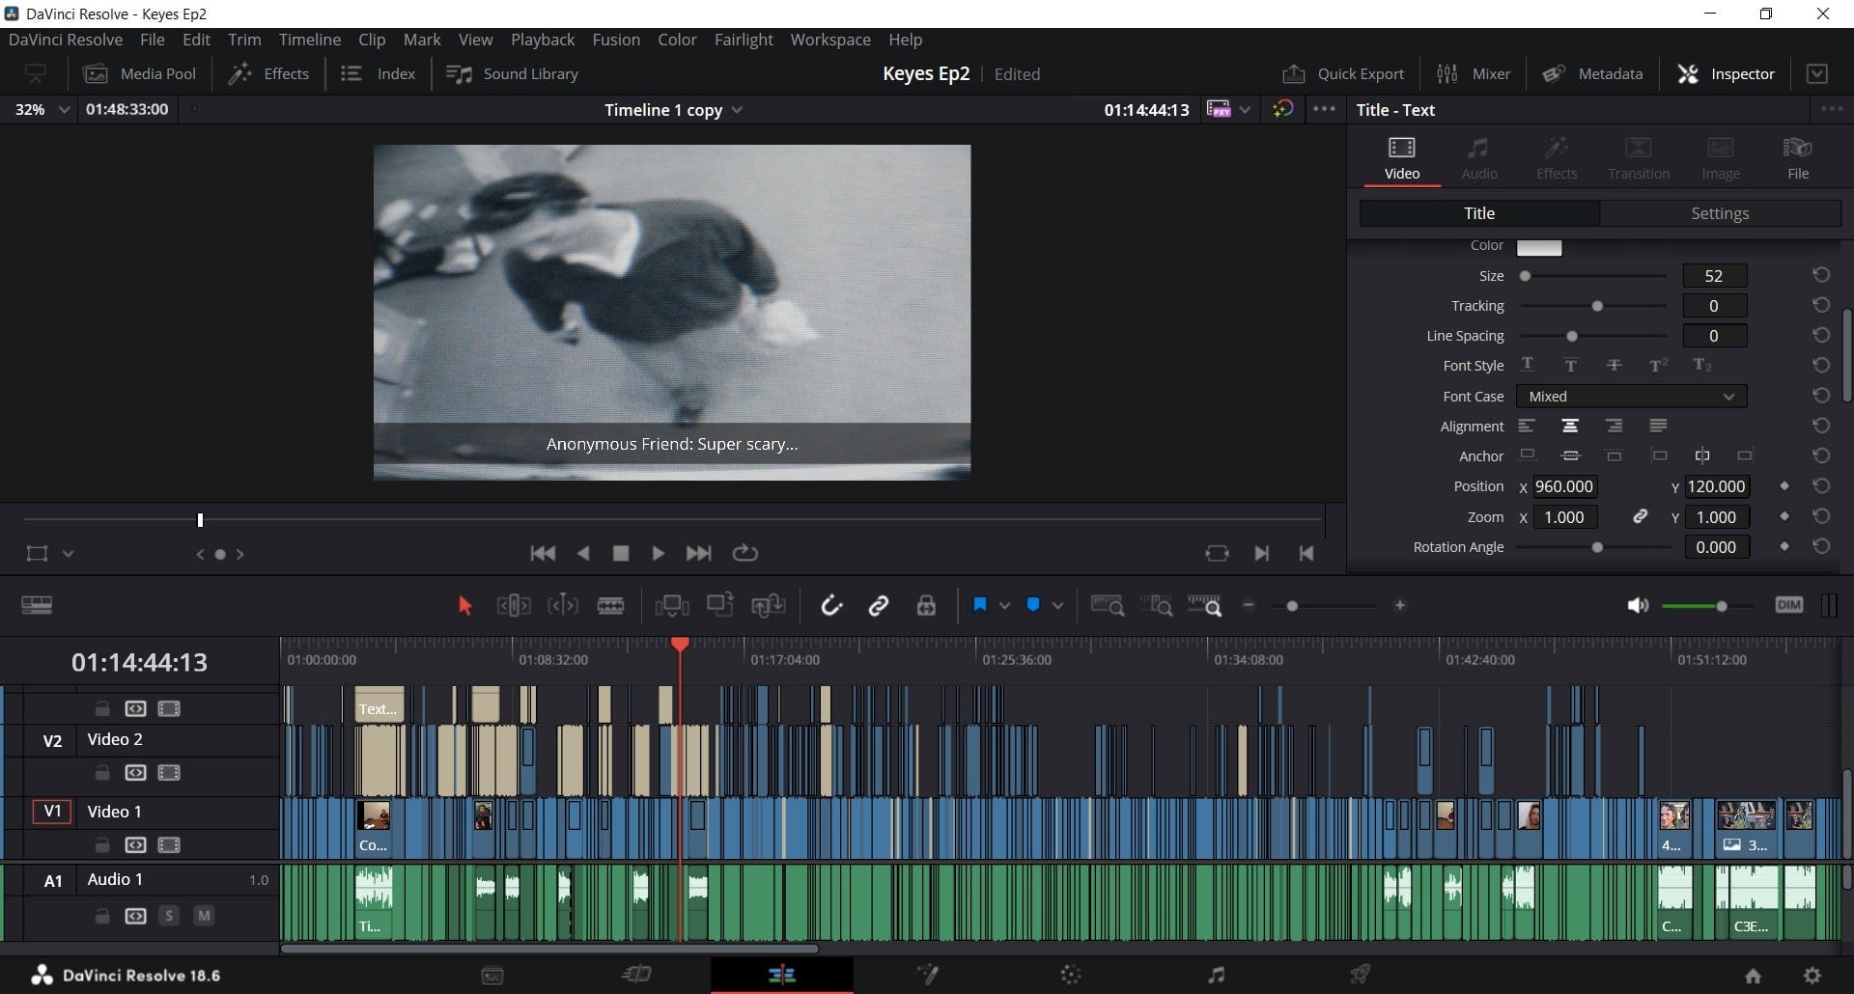Open the Fairlight page music-note icon
The width and height of the screenshot is (1854, 994).
coord(1217,975)
